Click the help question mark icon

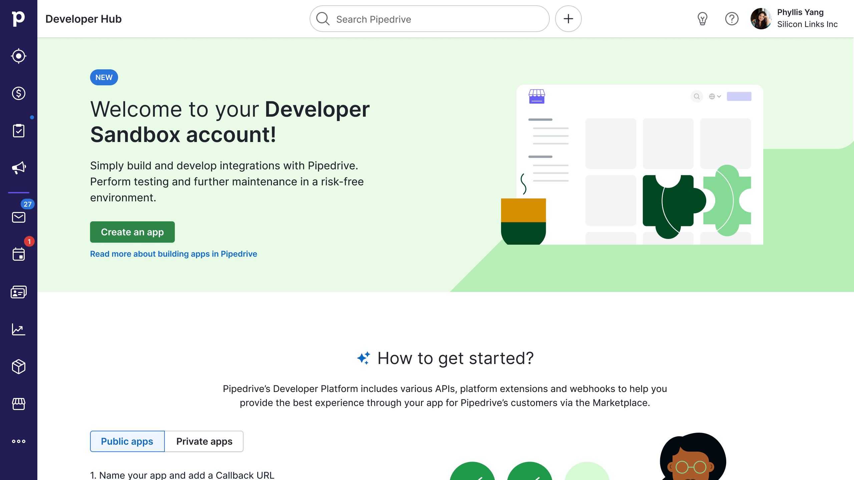[732, 19]
